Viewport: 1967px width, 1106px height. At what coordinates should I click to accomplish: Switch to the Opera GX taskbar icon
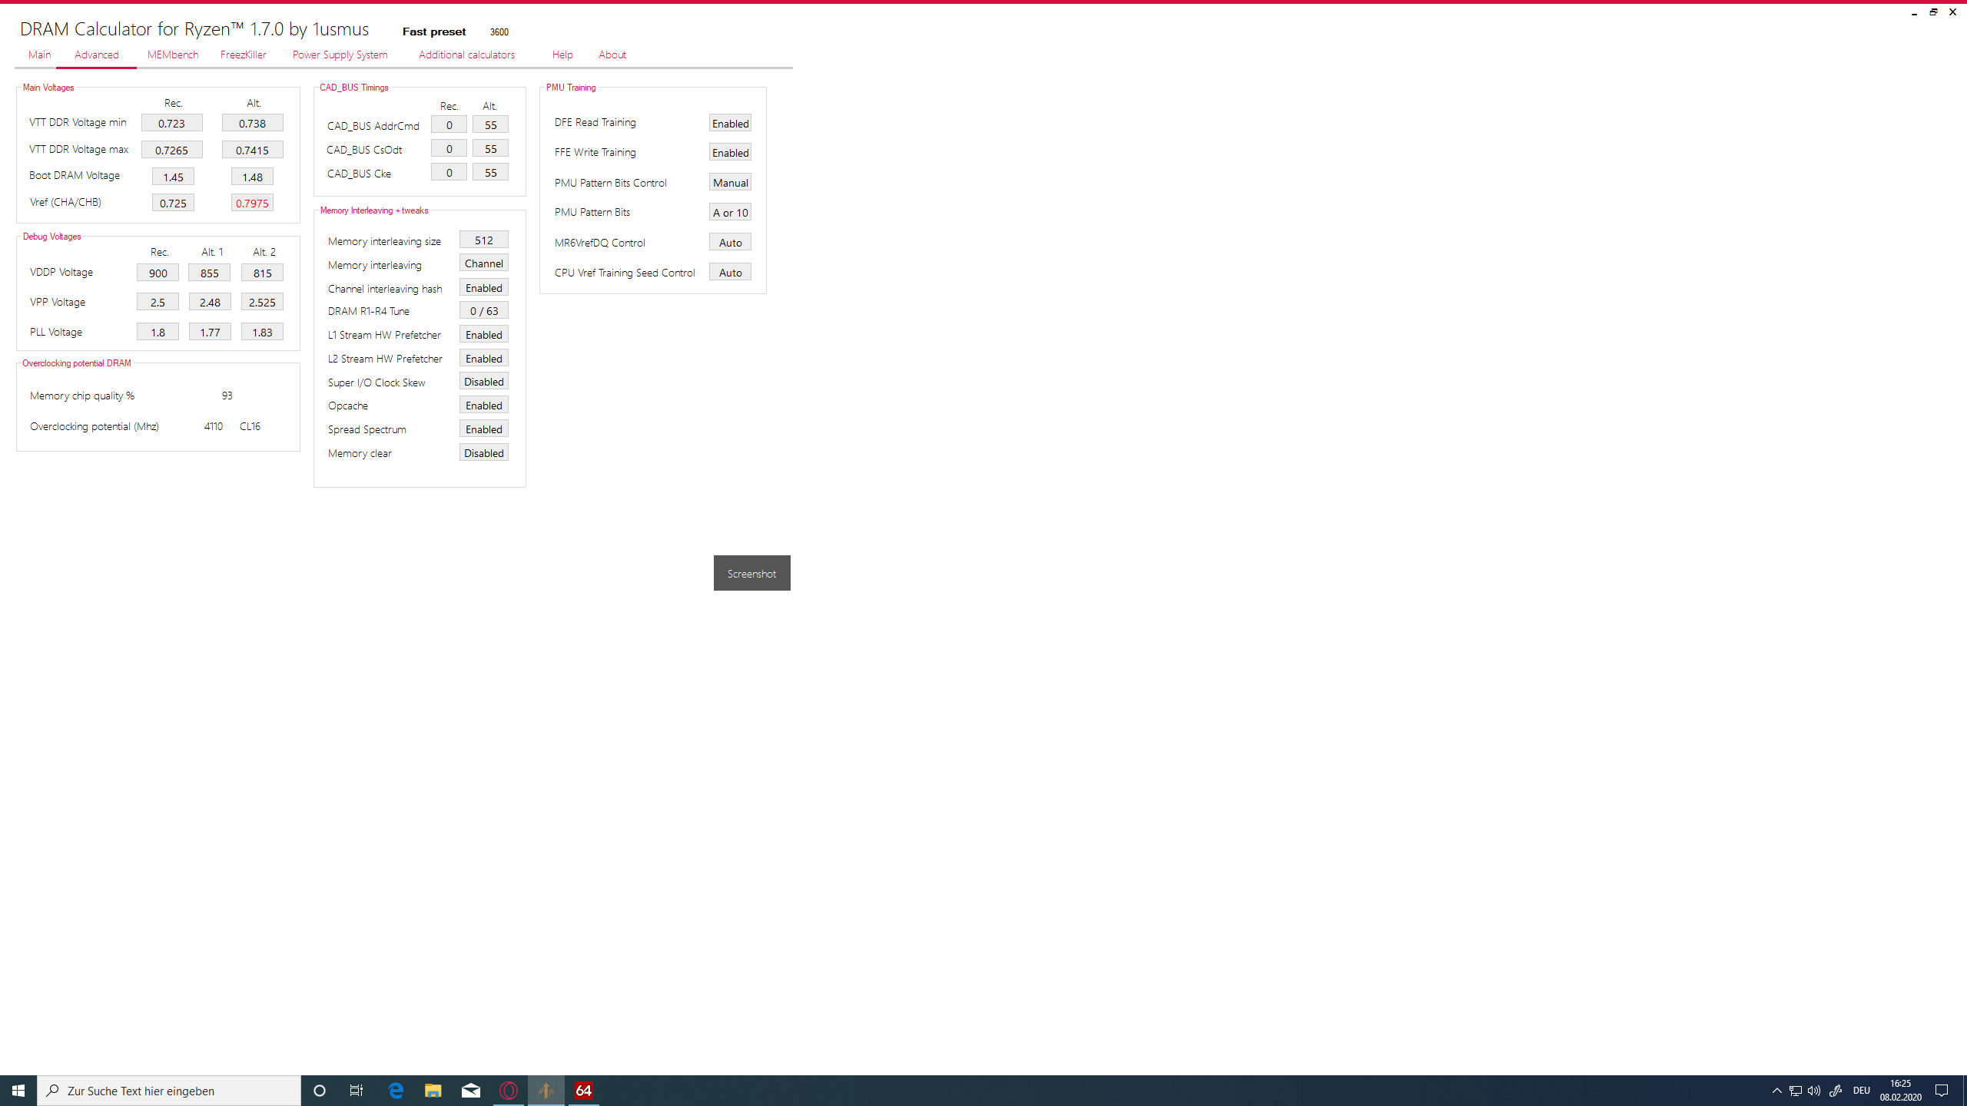click(509, 1091)
